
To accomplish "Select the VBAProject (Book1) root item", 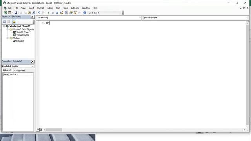I will pyautogui.click(x=20, y=26).
